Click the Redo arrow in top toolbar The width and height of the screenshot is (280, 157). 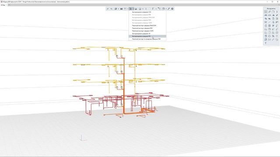pos(111,9)
